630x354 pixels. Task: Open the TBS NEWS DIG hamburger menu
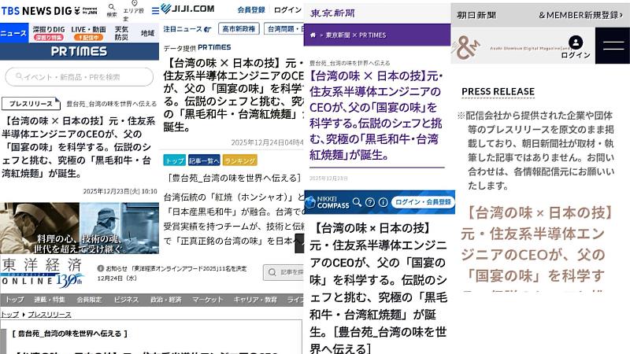point(155,11)
